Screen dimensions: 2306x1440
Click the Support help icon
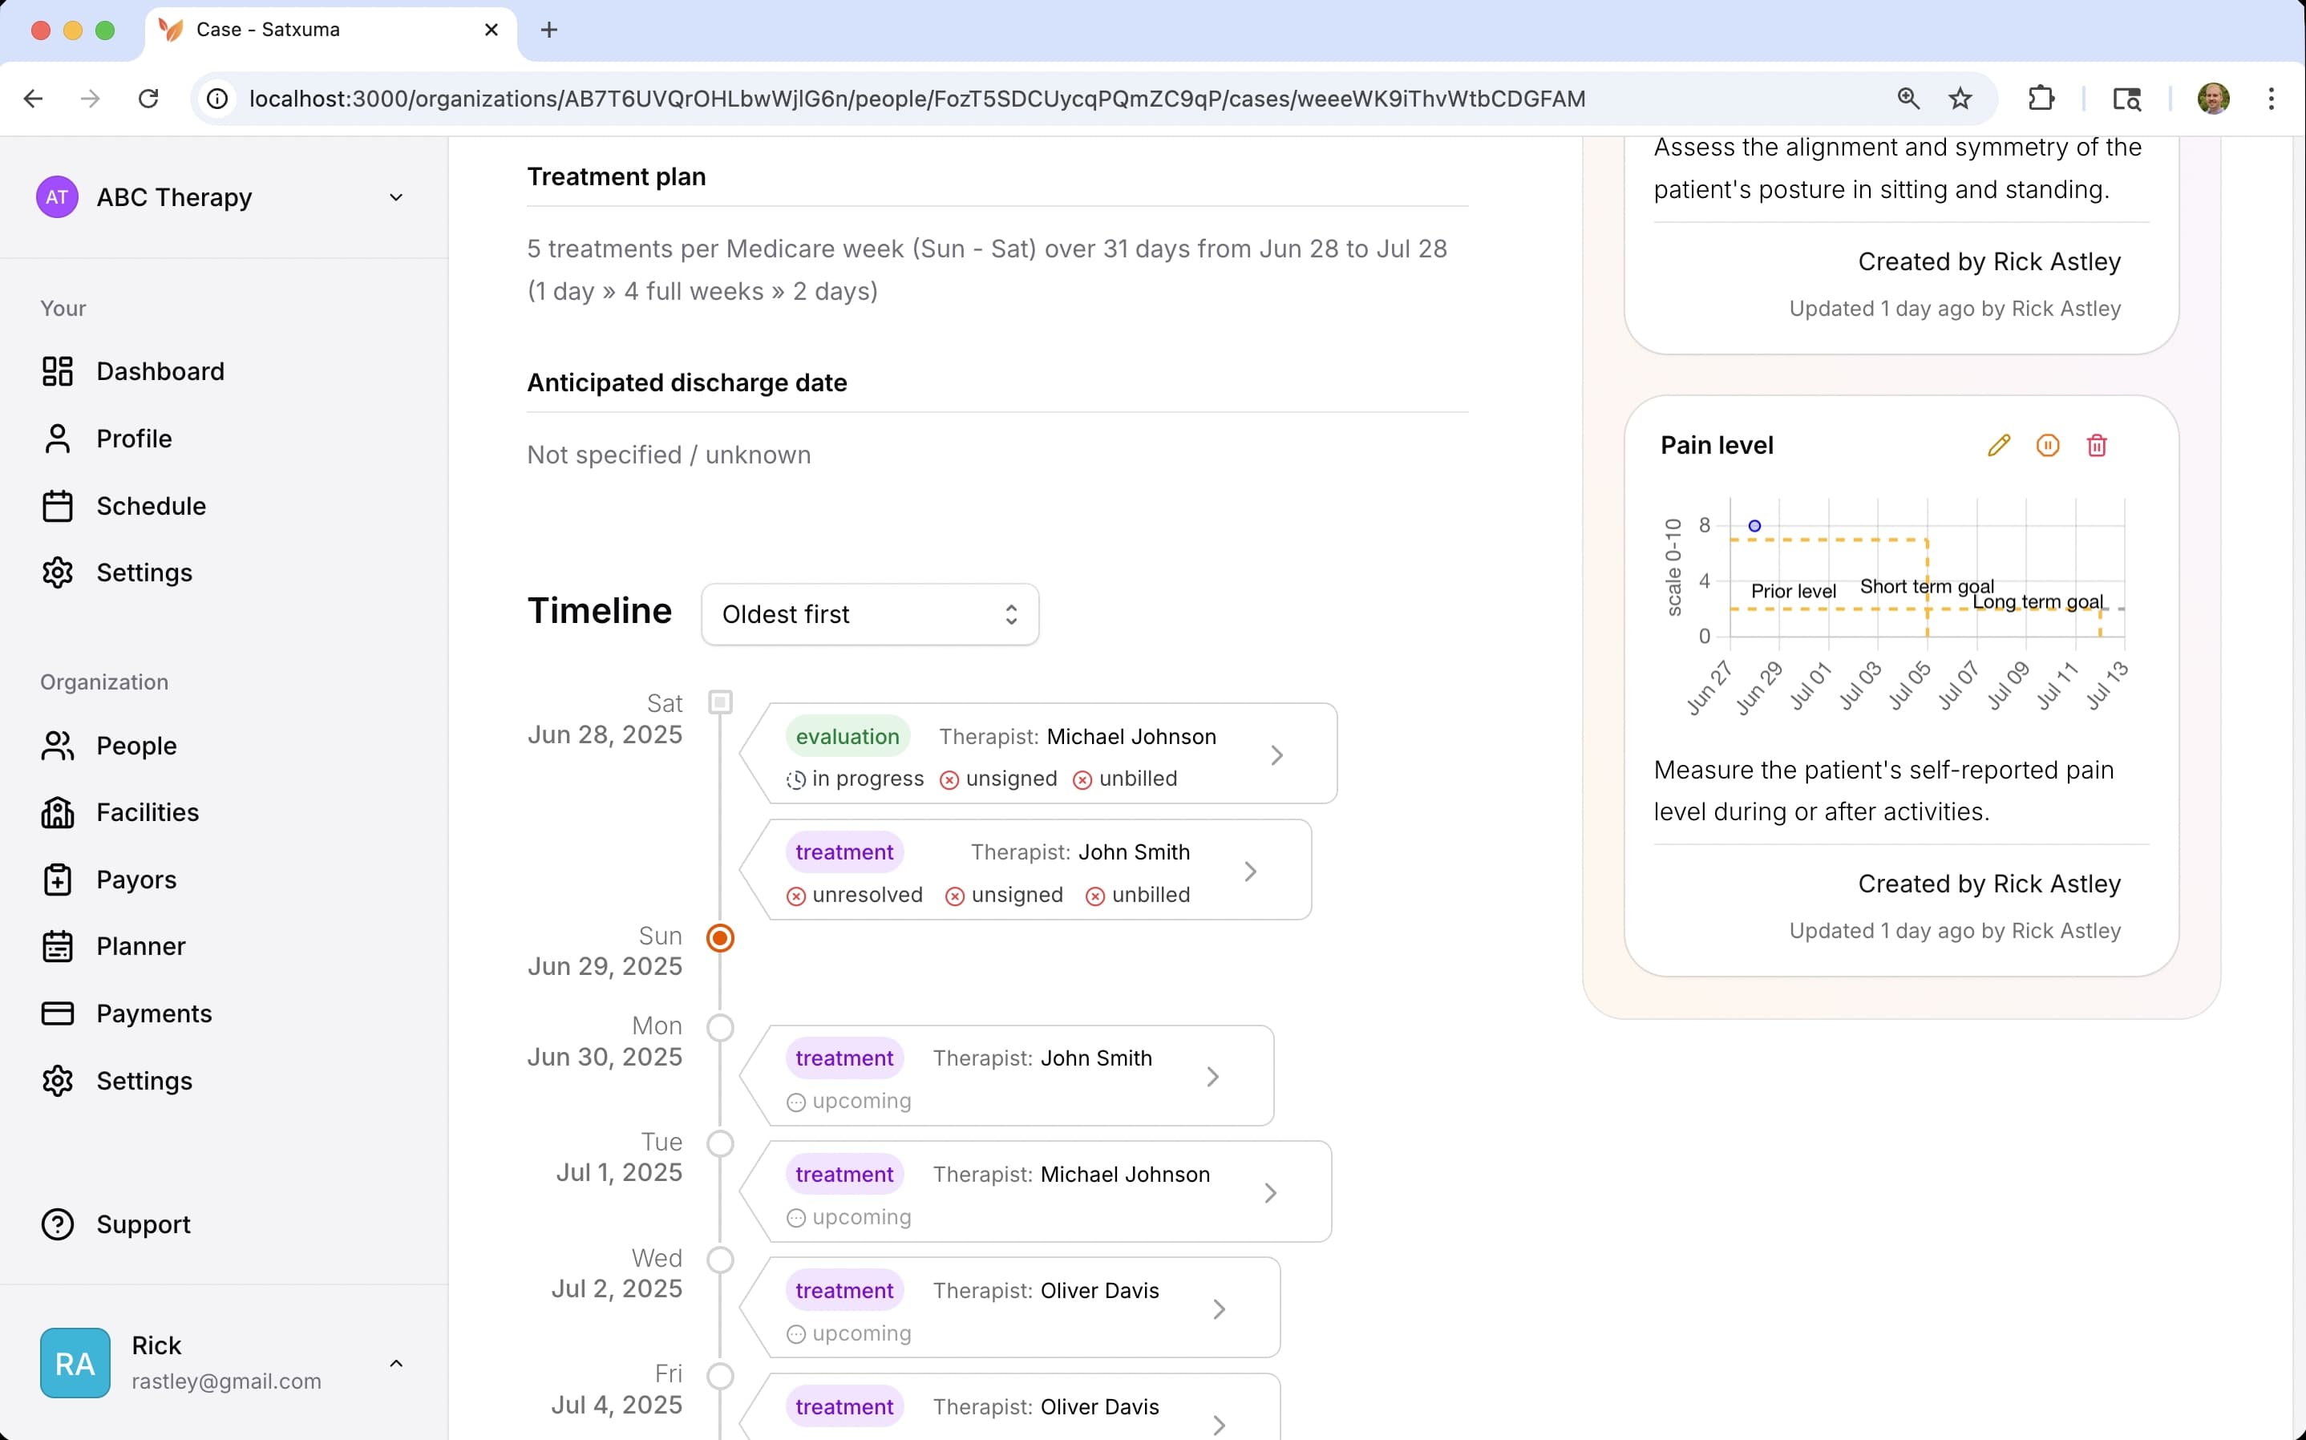point(57,1224)
